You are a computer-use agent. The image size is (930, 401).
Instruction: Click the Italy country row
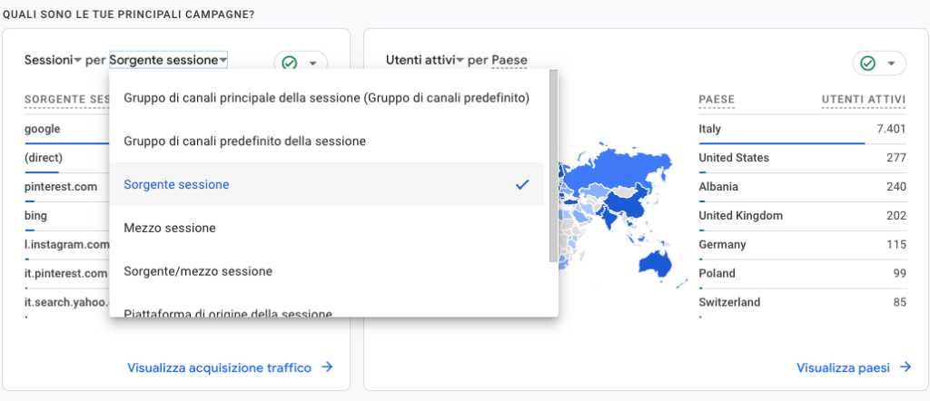point(803,129)
